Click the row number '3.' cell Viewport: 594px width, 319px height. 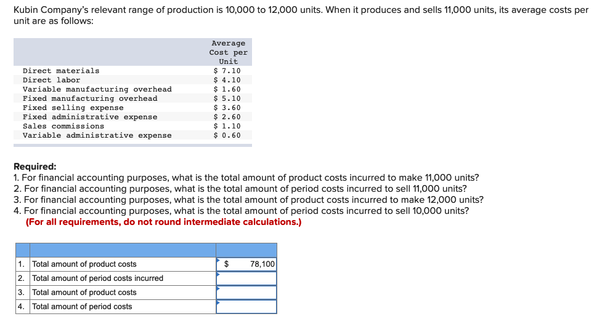[x=23, y=293]
